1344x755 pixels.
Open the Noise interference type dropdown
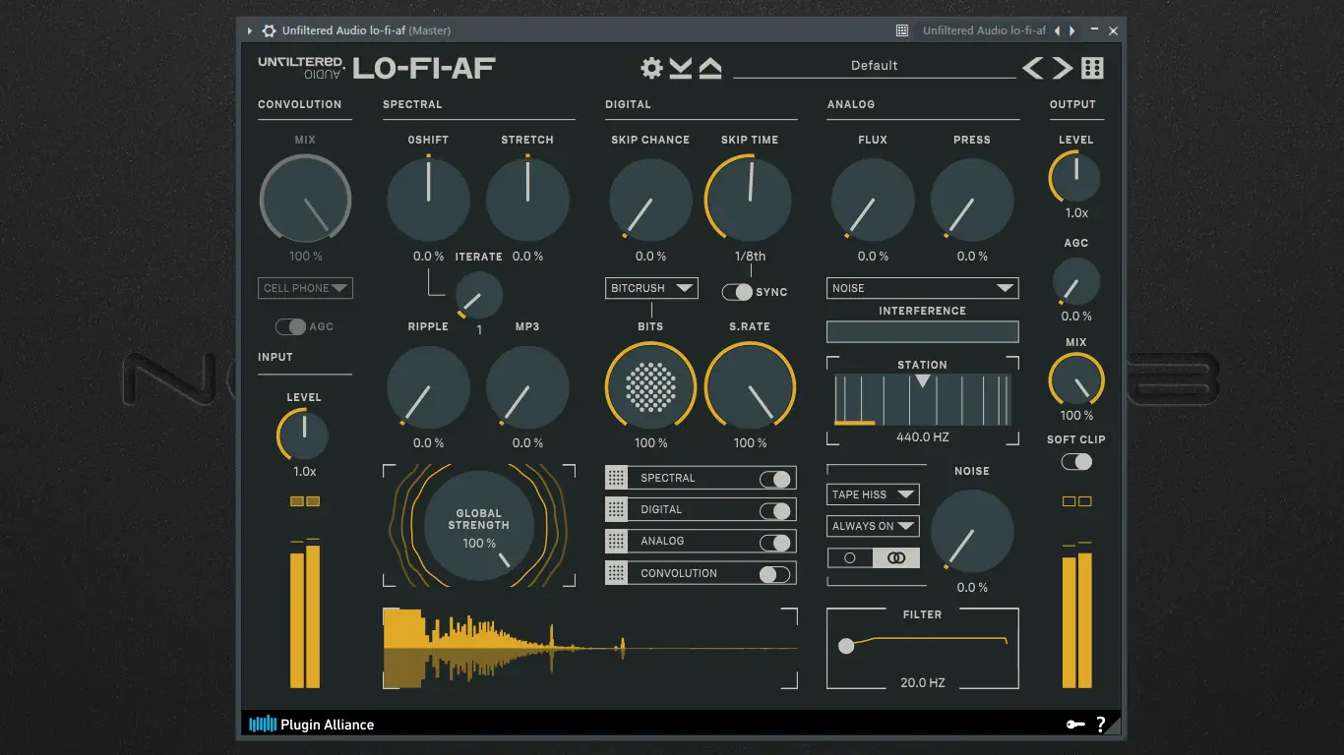click(923, 288)
